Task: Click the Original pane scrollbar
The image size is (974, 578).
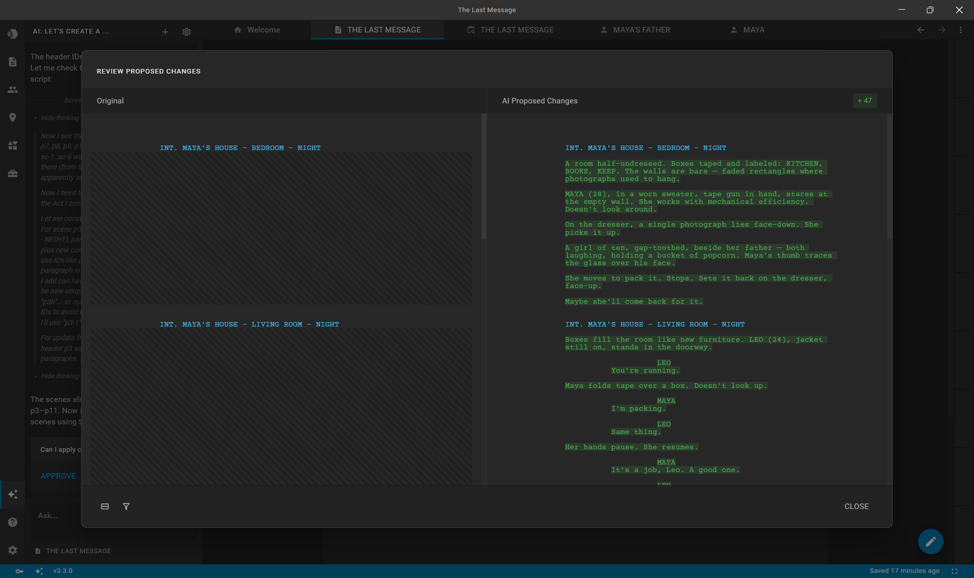Action: pos(484,176)
